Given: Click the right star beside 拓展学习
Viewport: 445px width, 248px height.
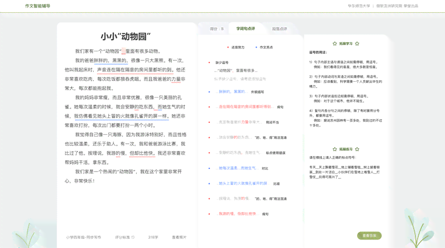Looking at the screenshot, I should (x=357, y=44).
